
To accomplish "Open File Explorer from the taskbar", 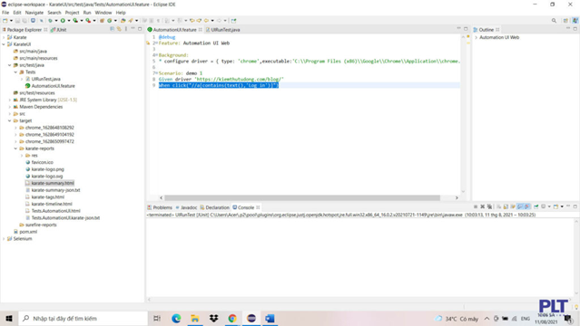I will pos(195,318).
